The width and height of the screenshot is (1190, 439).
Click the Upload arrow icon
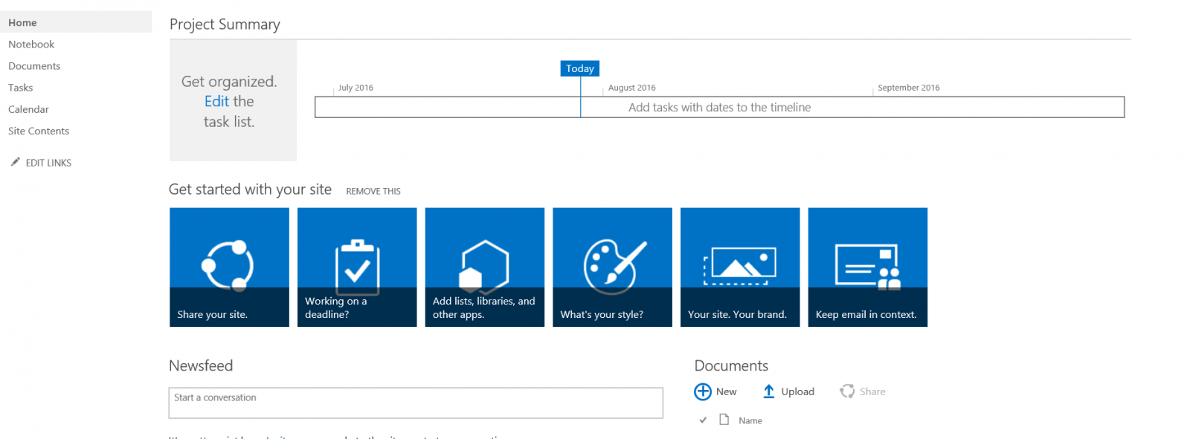pos(769,391)
